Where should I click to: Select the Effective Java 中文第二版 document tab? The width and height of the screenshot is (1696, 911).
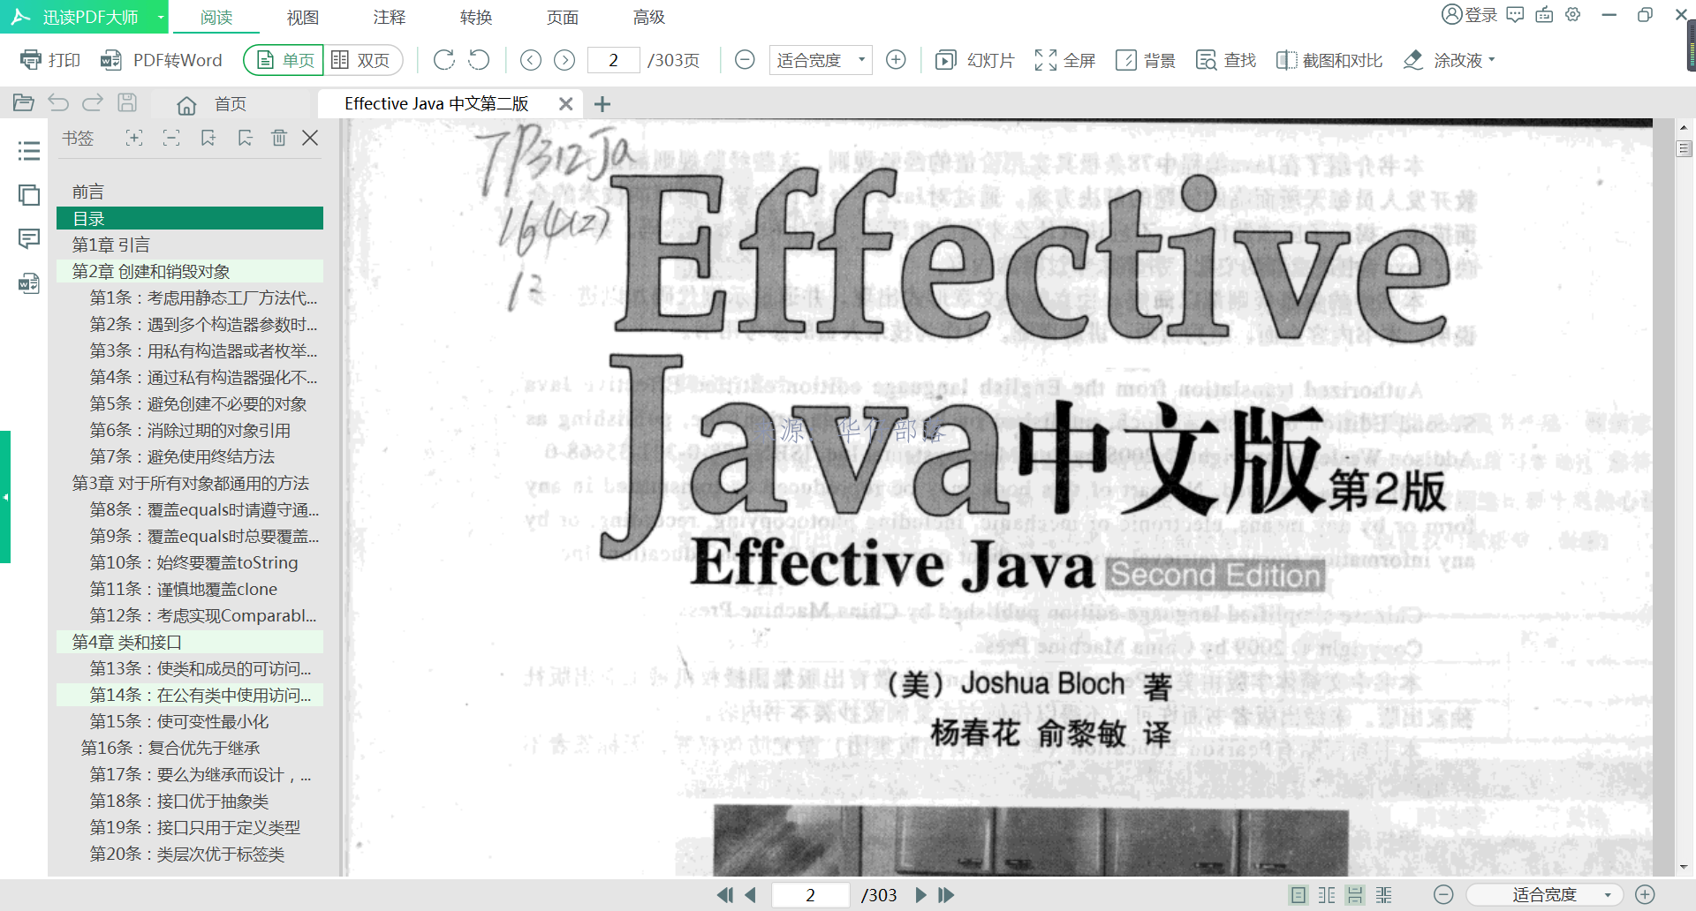tap(436, 103)
